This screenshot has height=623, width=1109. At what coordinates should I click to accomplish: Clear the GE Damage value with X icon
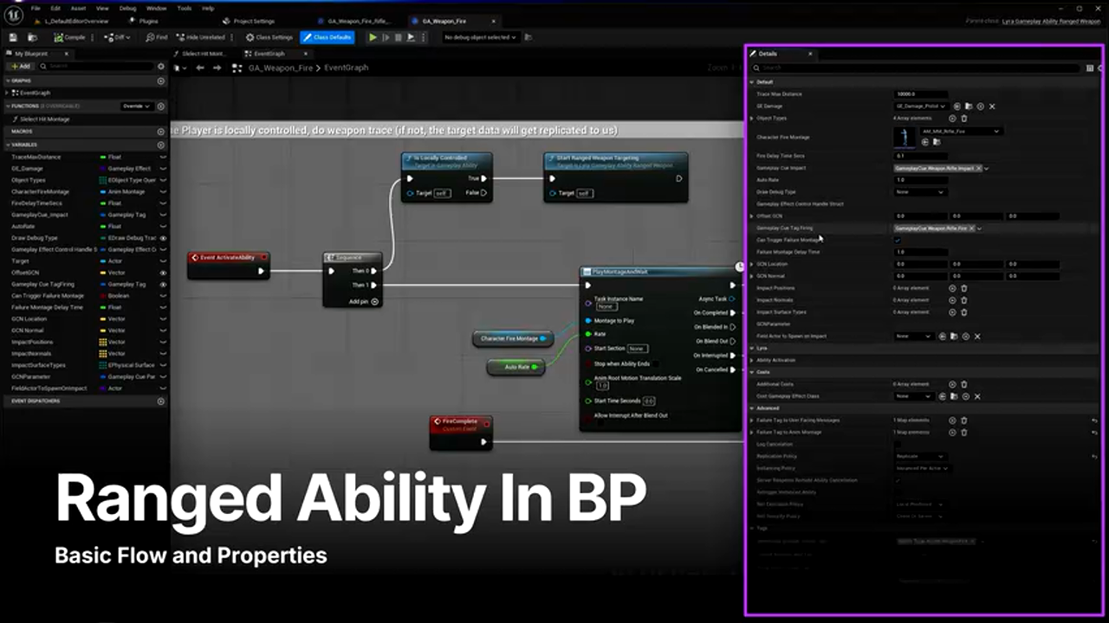992,106
